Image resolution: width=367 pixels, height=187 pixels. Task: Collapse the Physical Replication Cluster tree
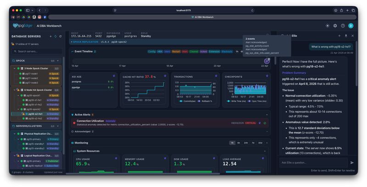[15, 134]
